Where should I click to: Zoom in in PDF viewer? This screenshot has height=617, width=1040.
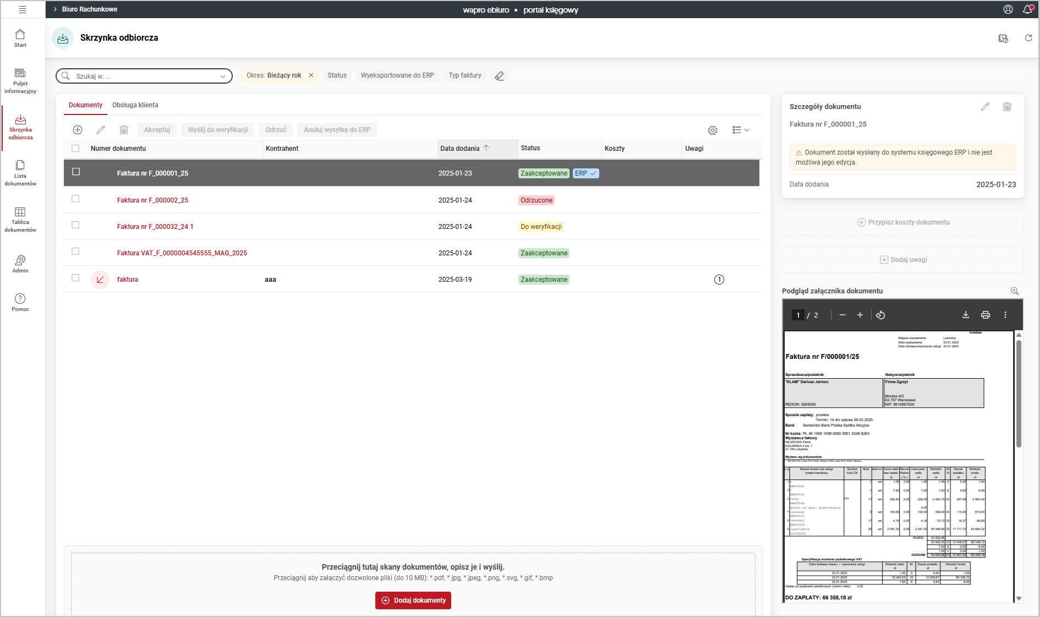pyautogui.click(x=860, y=315)
